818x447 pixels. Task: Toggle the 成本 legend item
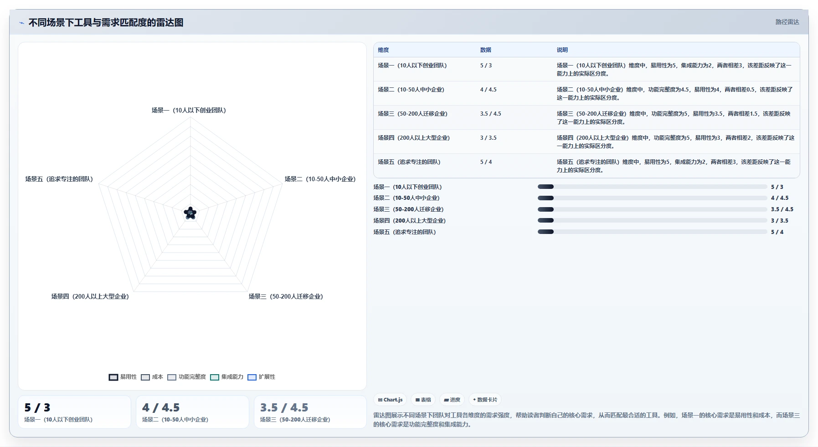tap(152, 377)
